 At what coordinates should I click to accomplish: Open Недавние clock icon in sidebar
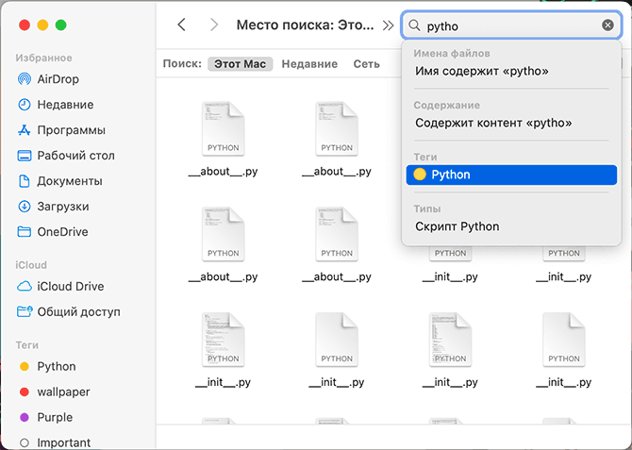pyautogui.click(x=25, y=105)
